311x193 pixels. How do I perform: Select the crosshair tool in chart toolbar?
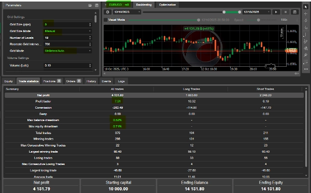click(x=306, y=14)
